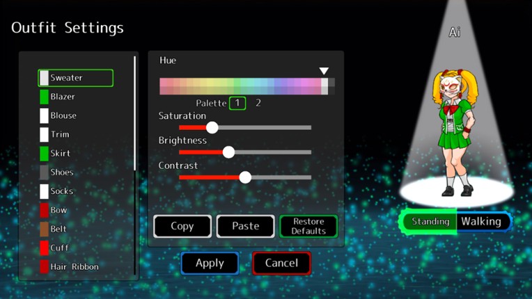This screenshot has height=299, width=532.
Task: Select the Sweater outfit item
Action: (x=75, y=78)
